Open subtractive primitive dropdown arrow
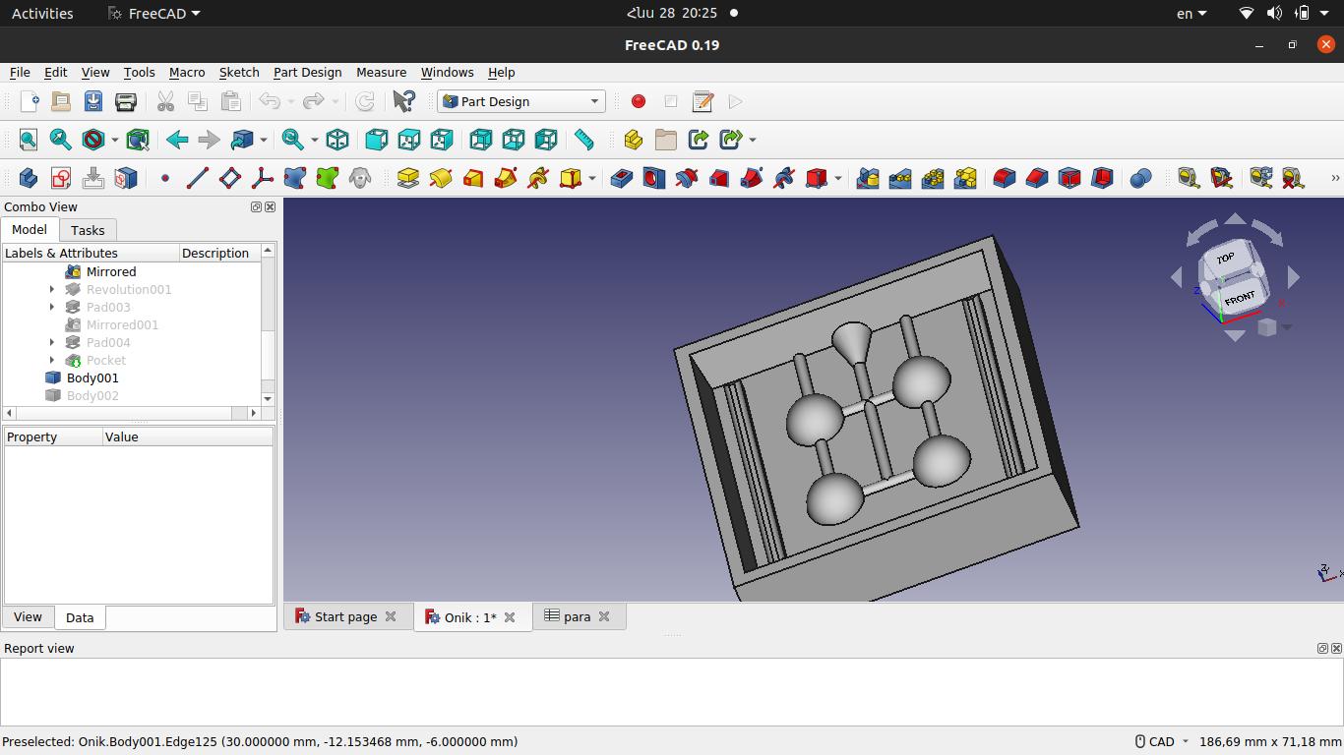This screenshot has height=755, width=1344. click(x=838, y=178)
